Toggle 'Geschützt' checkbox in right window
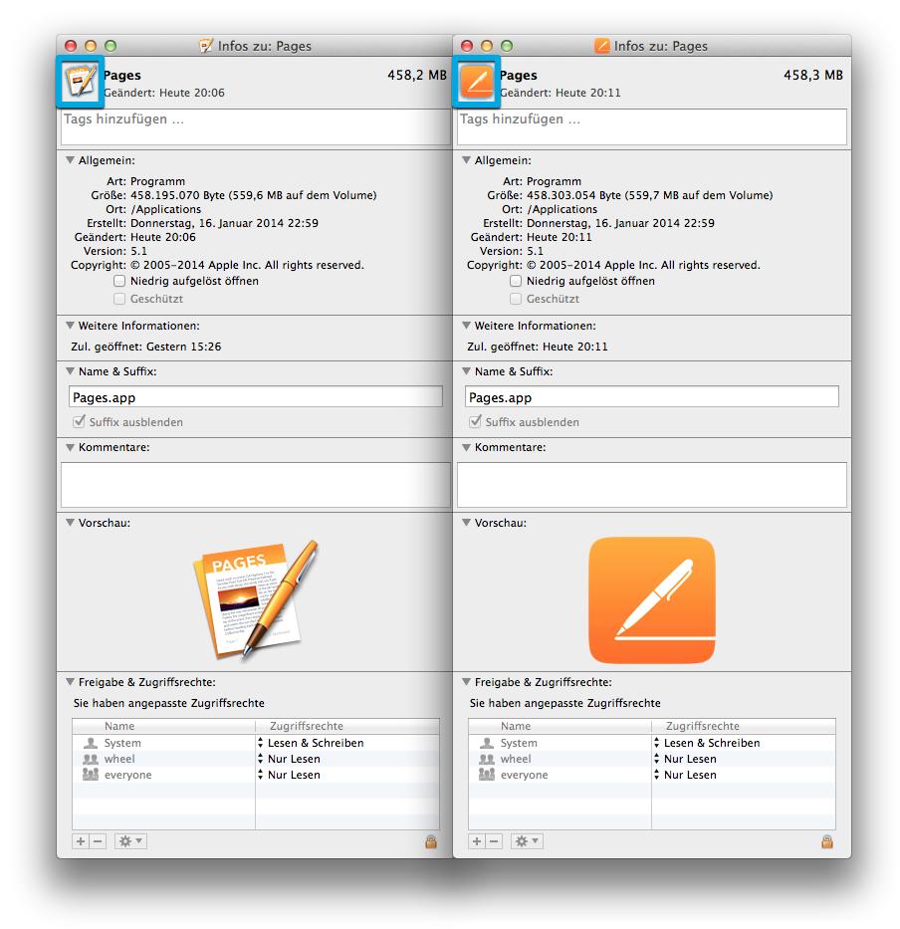 click(516, 299)
